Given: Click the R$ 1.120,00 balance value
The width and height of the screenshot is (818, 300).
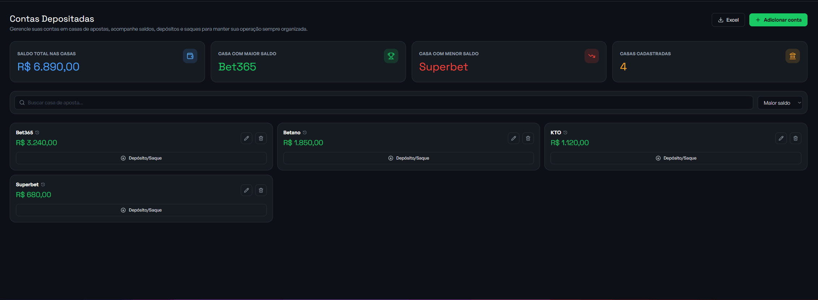Looking at the screenshot, I should (x=570, y=143).
